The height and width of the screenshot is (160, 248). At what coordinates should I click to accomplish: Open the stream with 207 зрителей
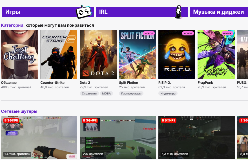(118, 138)
